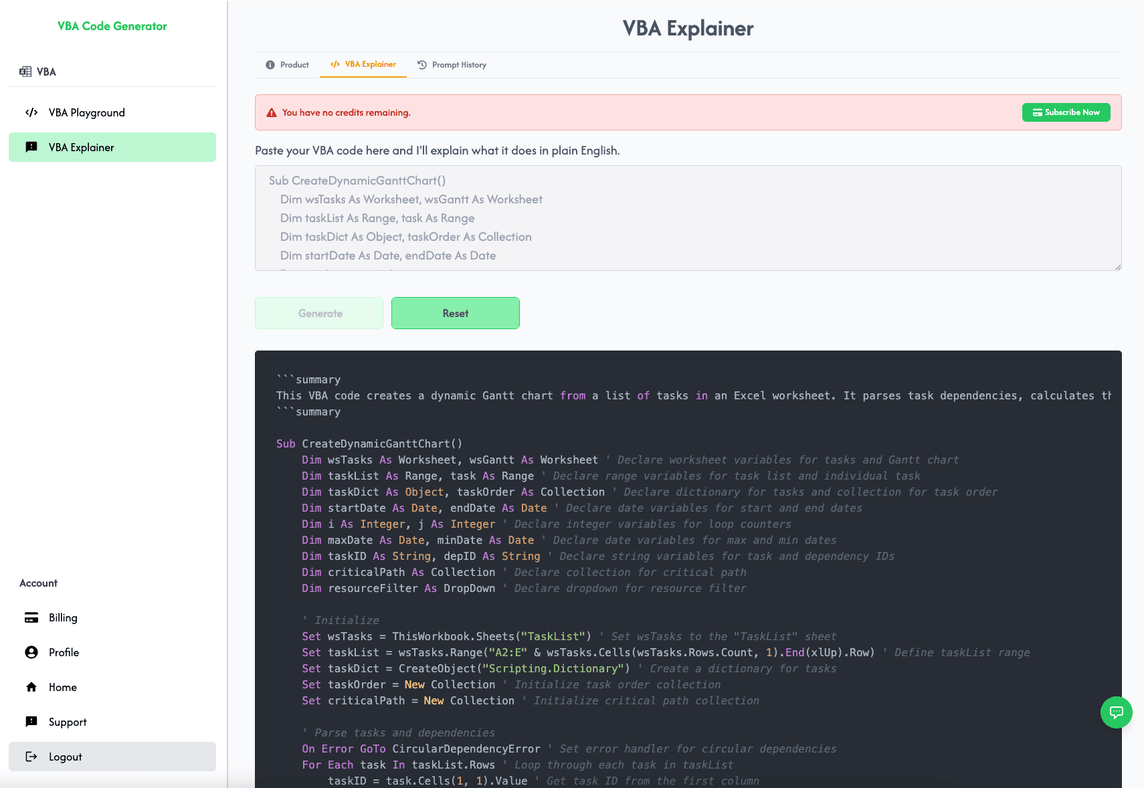Select VBA Explainer in the sidebar
This screenshot has width=1144, height=788.
(x=112, y=147)
